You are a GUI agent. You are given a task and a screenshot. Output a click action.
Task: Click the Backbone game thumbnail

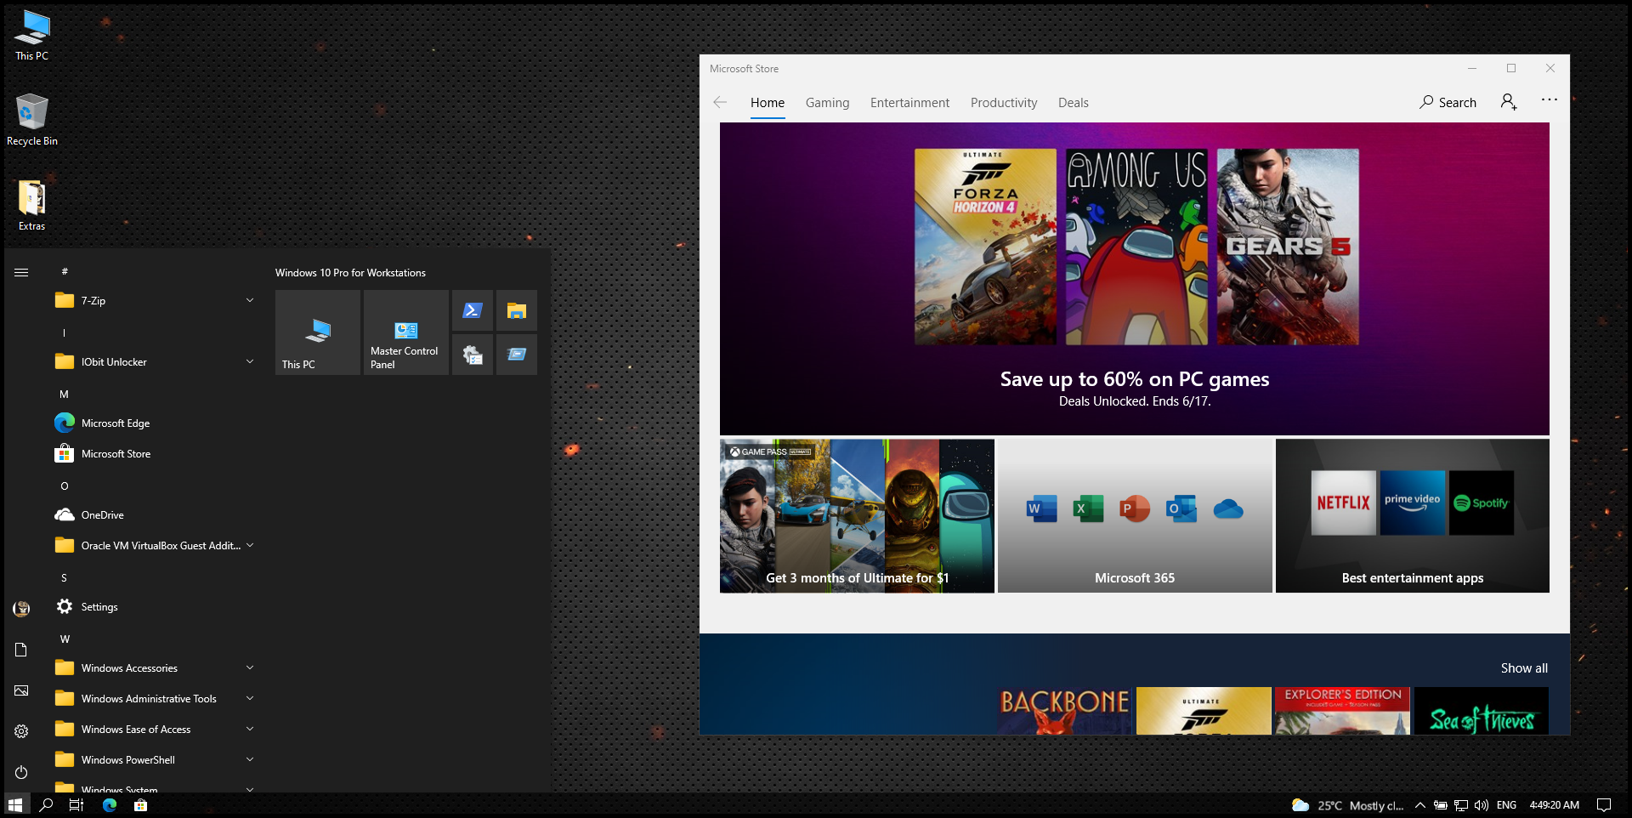click(x=1064, y=711)
